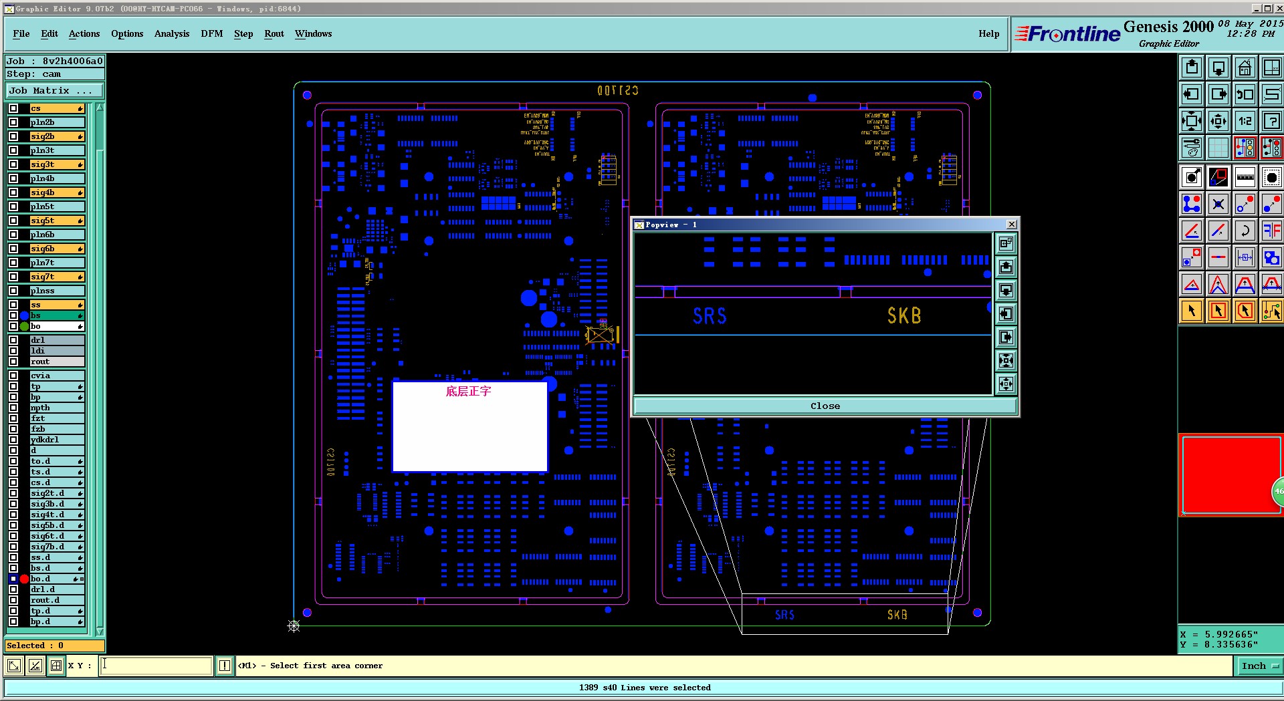Toggle the rout layer checkbox
Image resolution: width=1284 pixels, height=701 pixels.
click(x=13, y=362)
